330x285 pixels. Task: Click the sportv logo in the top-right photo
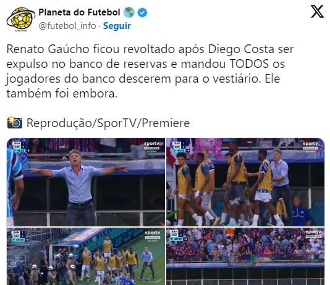[311, 144]
